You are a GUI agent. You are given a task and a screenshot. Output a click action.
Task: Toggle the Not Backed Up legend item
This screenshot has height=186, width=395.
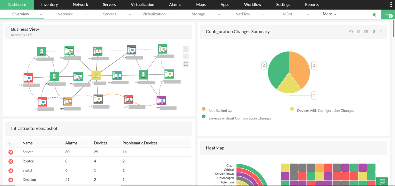click(220, 110)
